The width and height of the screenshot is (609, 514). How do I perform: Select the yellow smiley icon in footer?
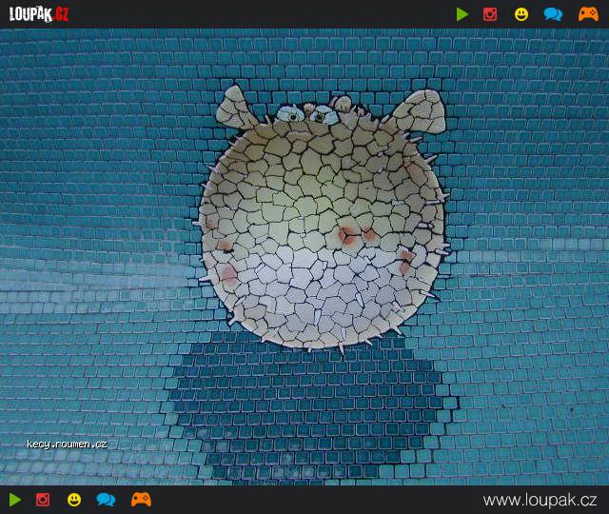point(74,500)
